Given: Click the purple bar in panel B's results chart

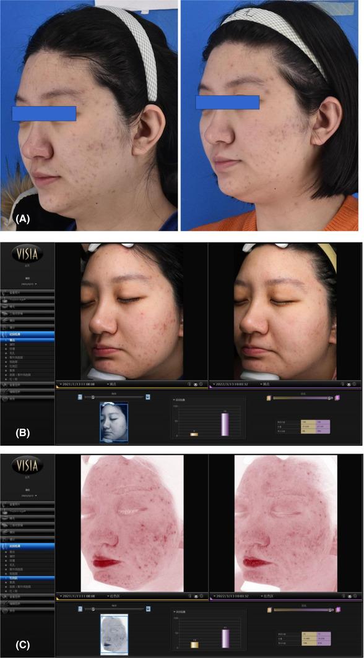Looking at the screenshot, I should [x=225, y=425].
